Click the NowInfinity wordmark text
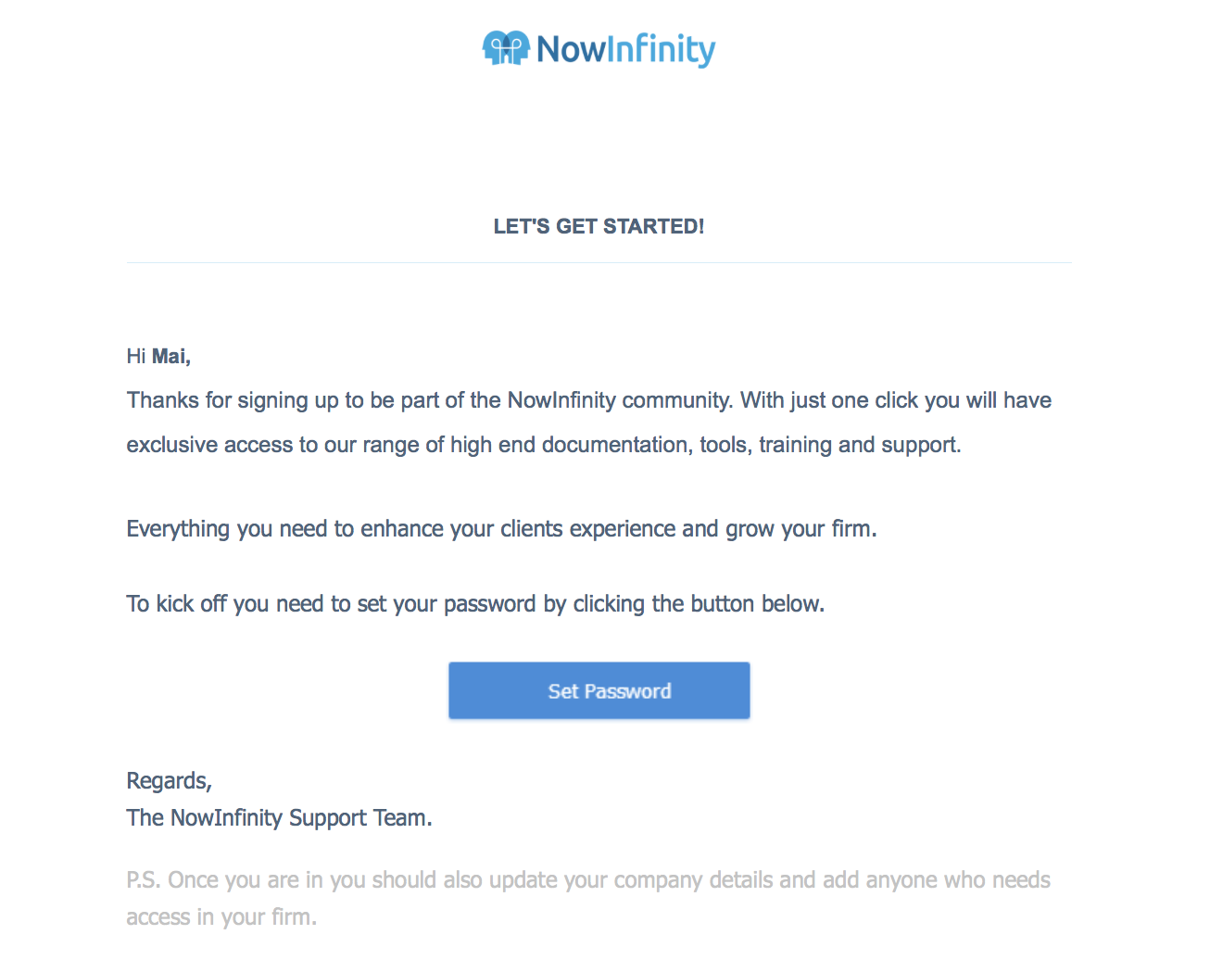The height and width of the screenshot is (960, 1210). (x=625, y=50)
